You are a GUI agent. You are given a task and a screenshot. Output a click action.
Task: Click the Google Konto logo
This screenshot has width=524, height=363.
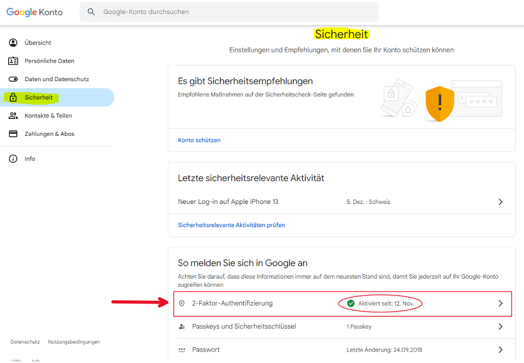(35, 12)
